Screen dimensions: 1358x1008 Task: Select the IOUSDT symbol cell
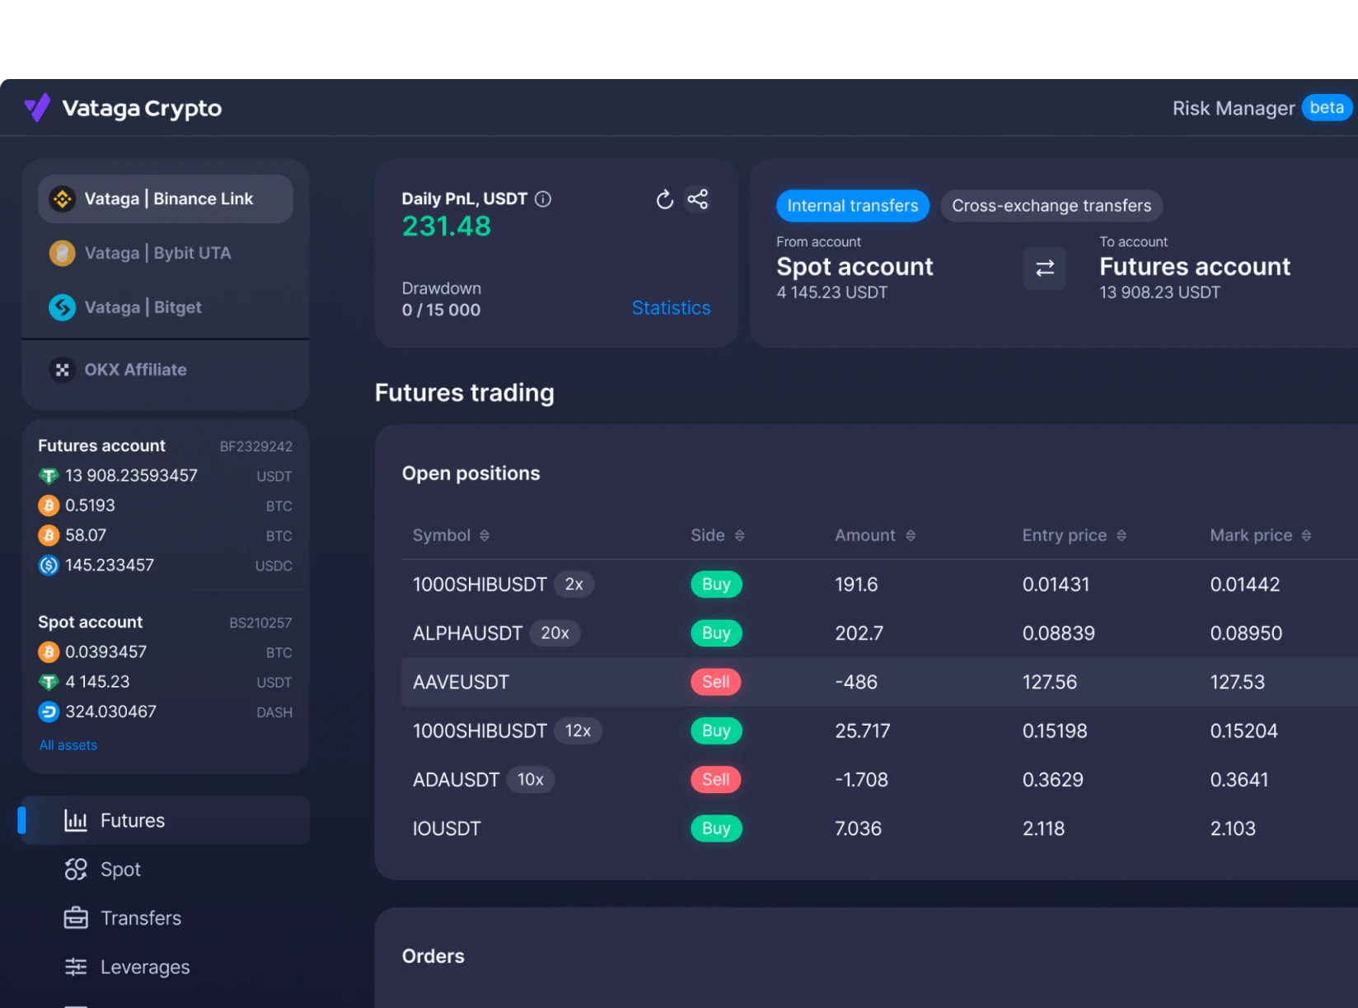(447, 829)
